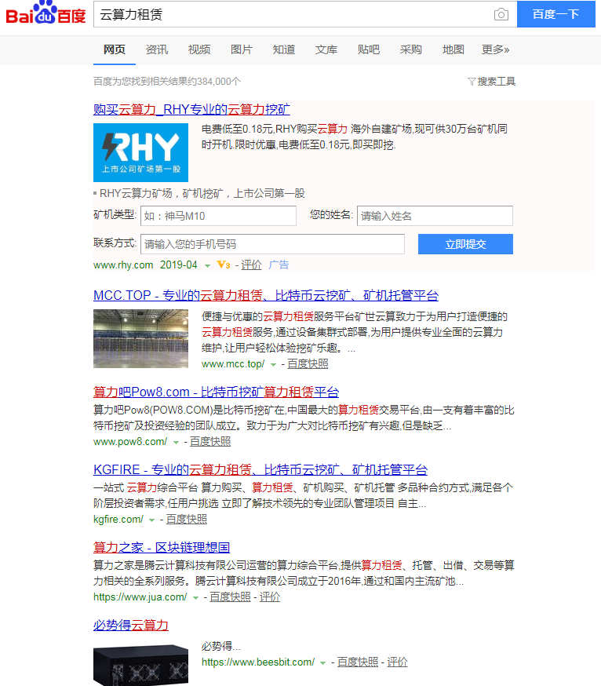
Task: Switch to the 资讯 tab
Action: point(157,49)
